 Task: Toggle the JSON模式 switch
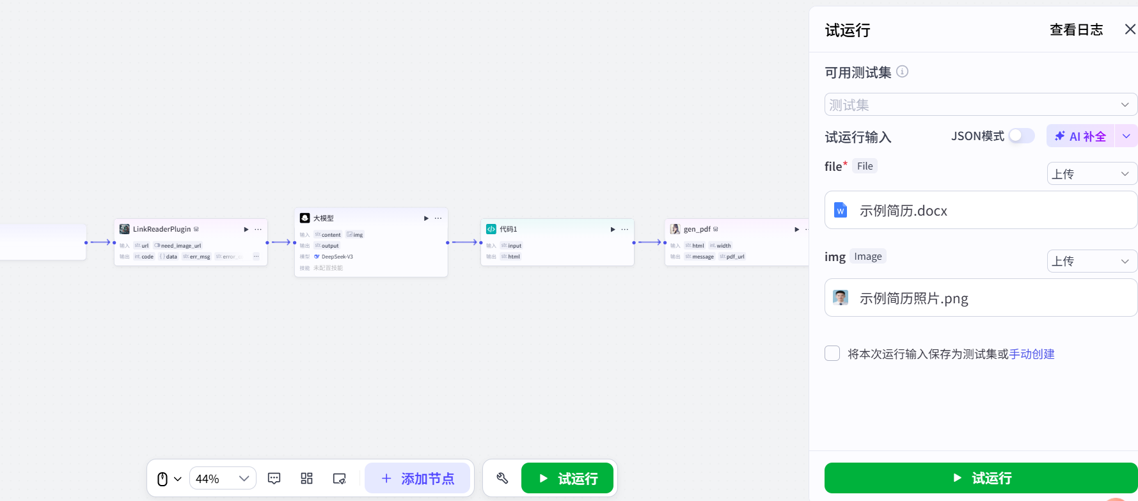point(1022,136)
